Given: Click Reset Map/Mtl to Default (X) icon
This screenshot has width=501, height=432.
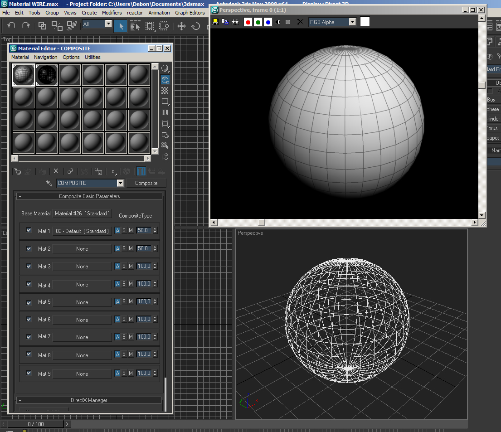Looking at the screenshot, I should tap(56, 171).
